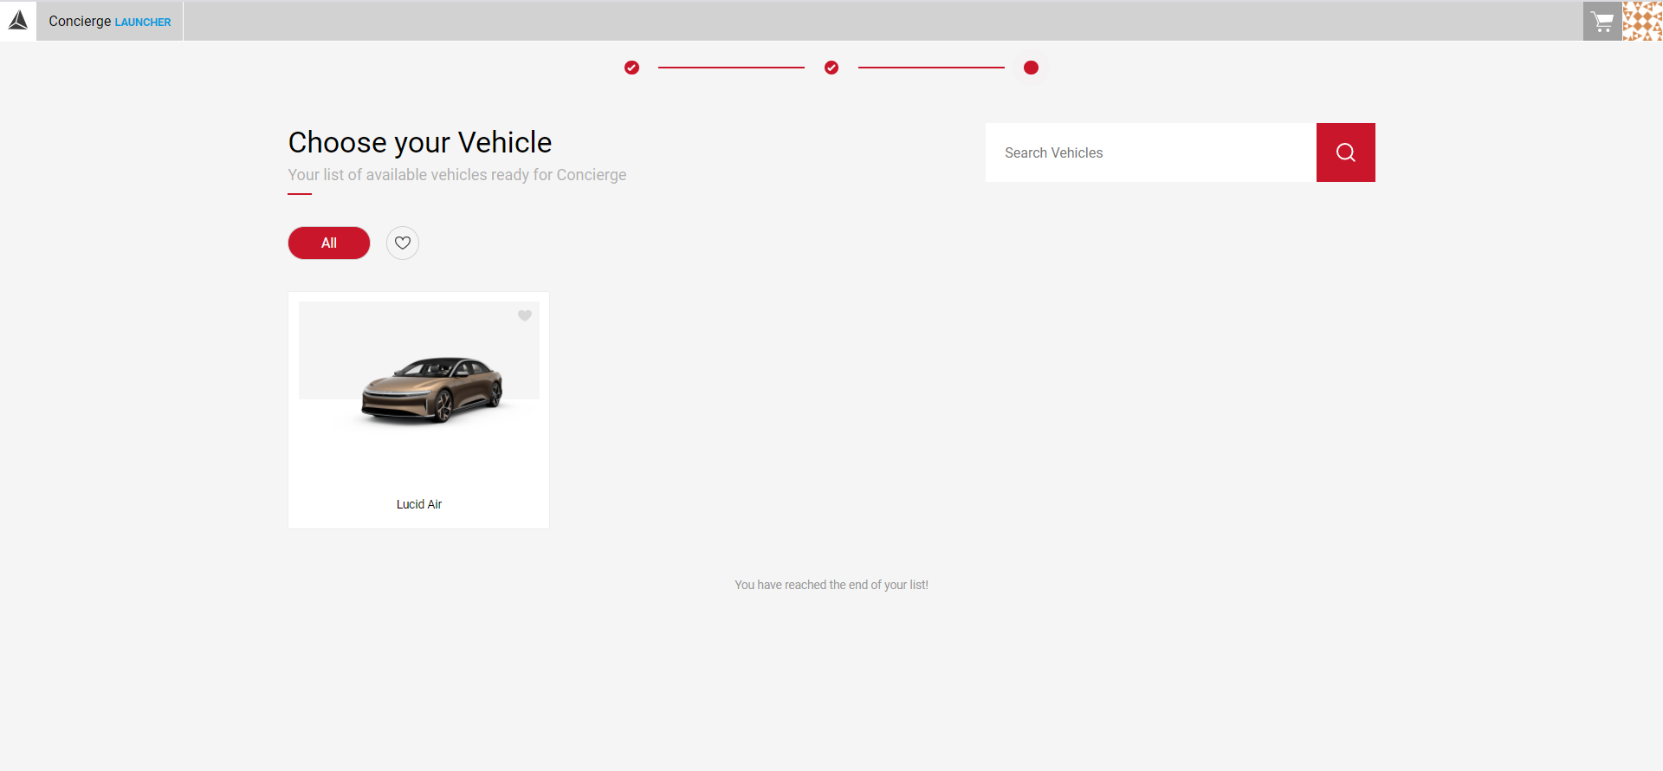Select the third current progress step
Viewport: 1663px width, 771px height.
1031,68
